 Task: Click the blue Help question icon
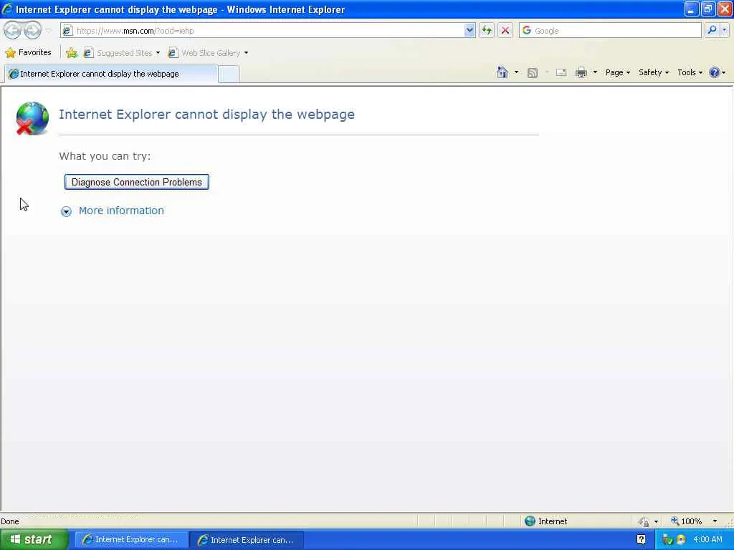pos(715,72)
